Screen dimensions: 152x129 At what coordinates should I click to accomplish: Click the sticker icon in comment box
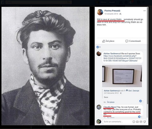click(x=144, y=122)
